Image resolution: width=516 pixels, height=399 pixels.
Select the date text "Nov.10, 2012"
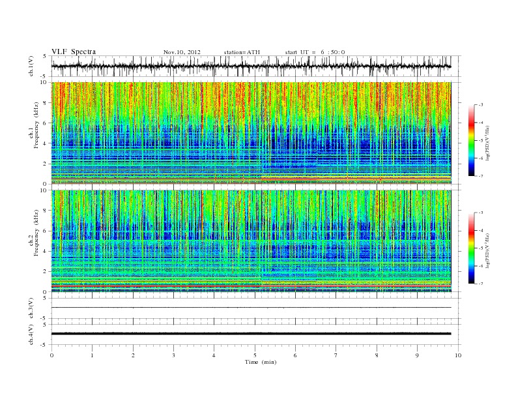(182, 52)
